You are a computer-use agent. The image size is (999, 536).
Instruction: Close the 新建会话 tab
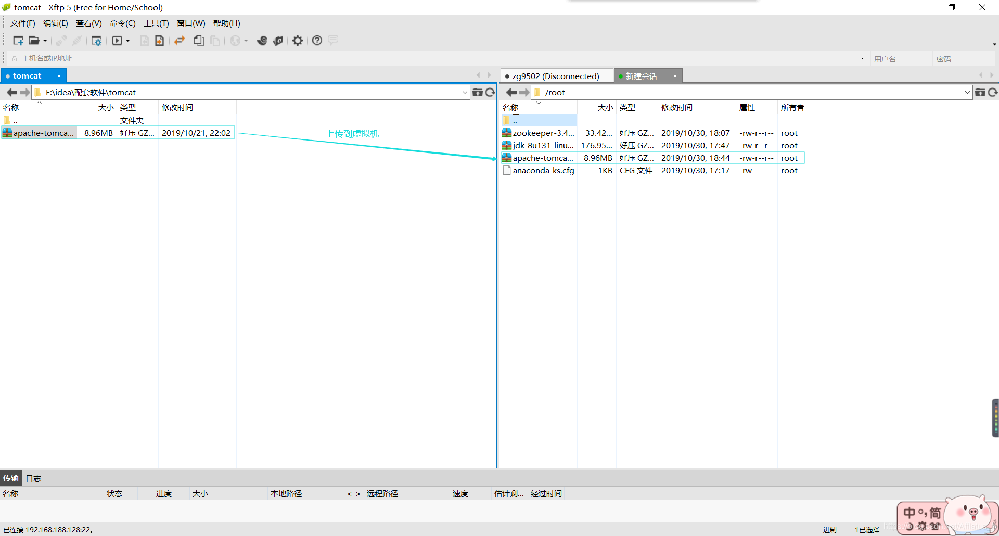(x=675, y=76)
